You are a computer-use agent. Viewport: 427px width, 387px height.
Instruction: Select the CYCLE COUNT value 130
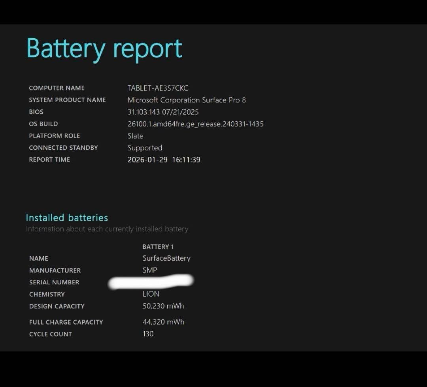coord(148,334)
